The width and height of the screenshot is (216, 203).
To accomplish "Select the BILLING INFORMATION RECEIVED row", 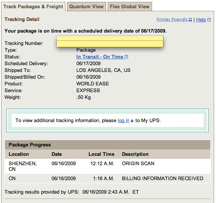I will click(108, 178).
